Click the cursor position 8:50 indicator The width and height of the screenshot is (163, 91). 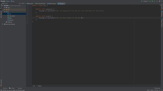(148, 90)
